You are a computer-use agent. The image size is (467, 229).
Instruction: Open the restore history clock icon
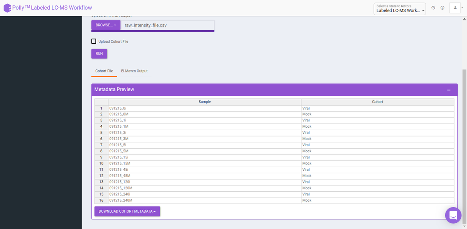pos(433,8)
